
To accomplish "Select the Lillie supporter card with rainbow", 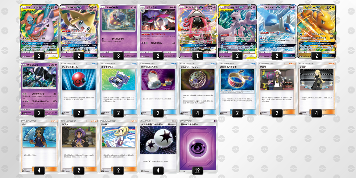I will click(x=118, y=147).
